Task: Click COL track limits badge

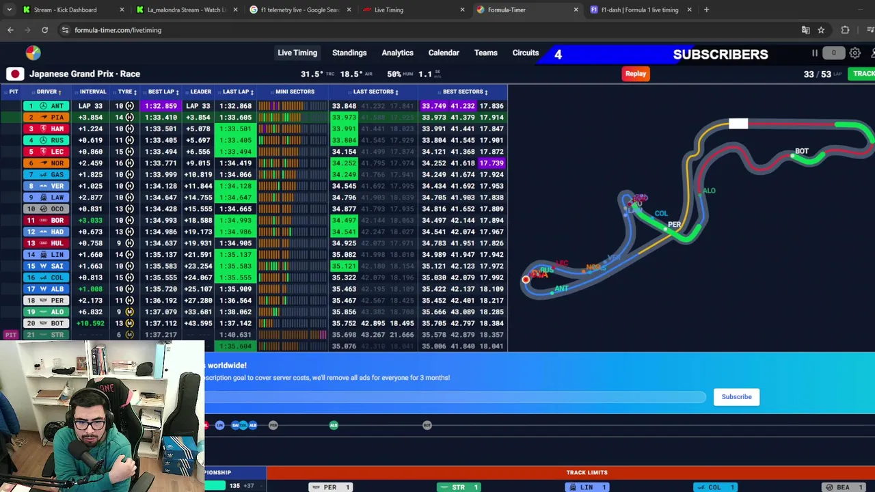Action: point(715,487)
